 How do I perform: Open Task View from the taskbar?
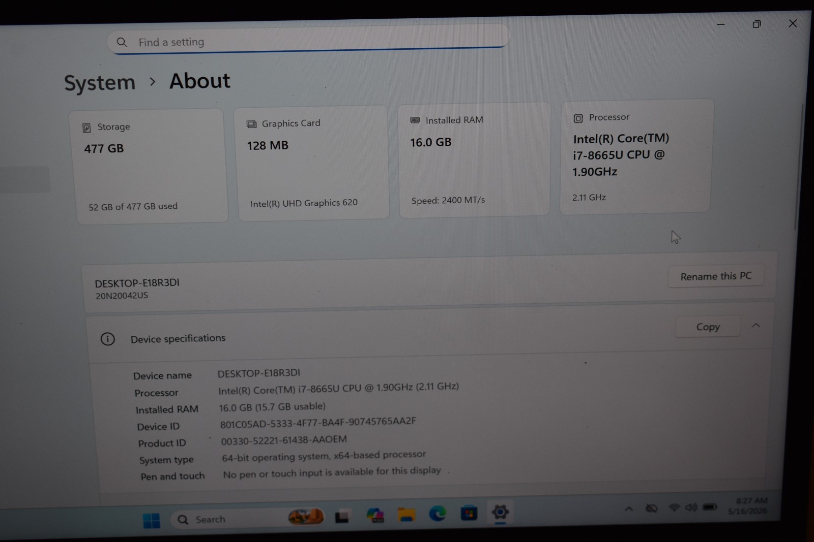point(342,517)
